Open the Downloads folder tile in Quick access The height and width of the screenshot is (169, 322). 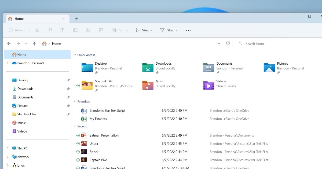click(159, 68)
